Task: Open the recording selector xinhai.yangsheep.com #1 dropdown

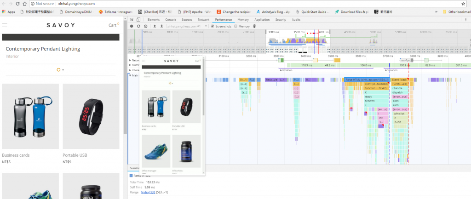Action: click(187, 26)
